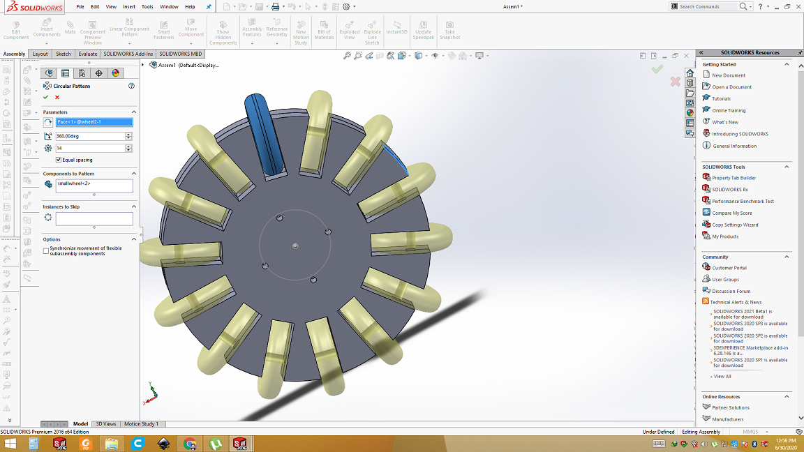Click the Instances to Skip box

coord(94,219)
